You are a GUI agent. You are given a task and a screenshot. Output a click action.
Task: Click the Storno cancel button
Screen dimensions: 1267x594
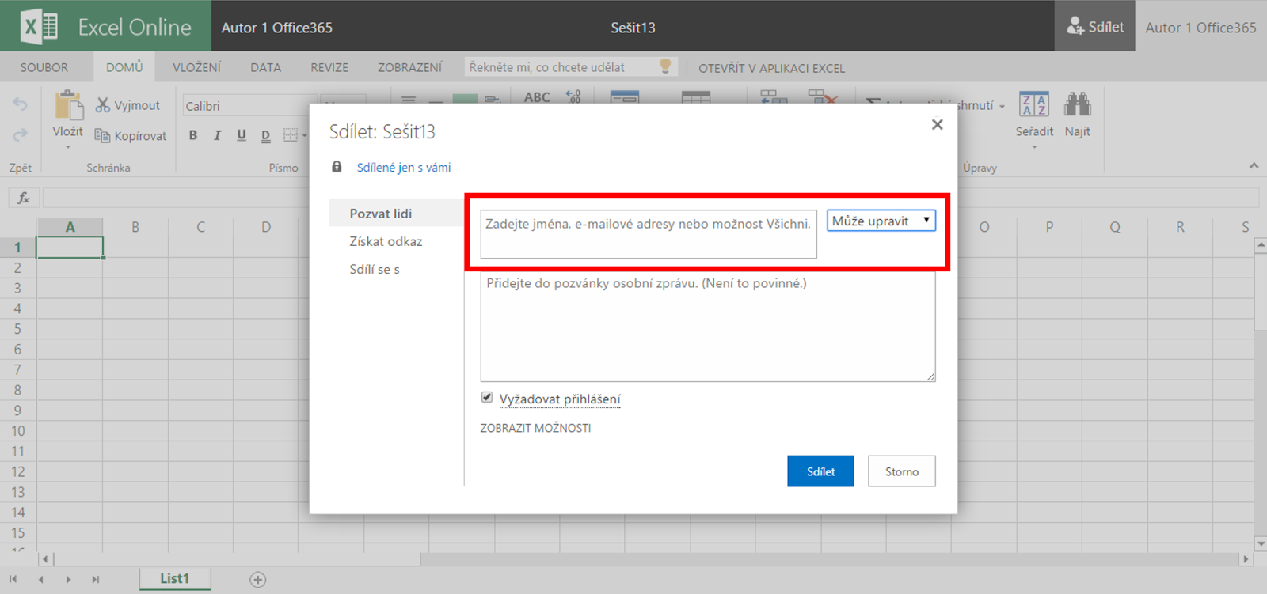coord(902,471)
